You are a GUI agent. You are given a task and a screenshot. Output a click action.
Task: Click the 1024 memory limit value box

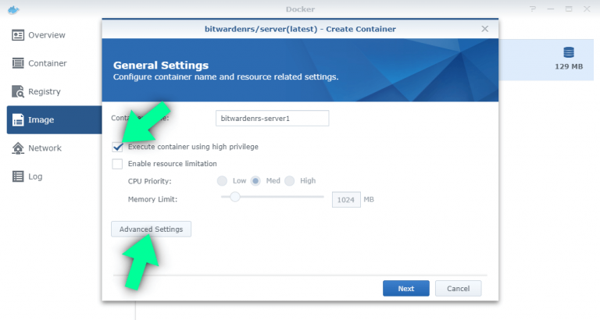coord(346,200)
